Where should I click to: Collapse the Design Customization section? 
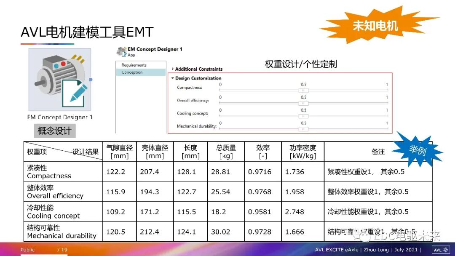[x=173, y=78]
